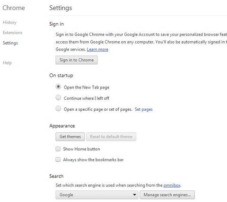Viewport: 227px width, 202px height.
Task: Select Open the New Tab page radio
Action: pyautogui.click(x=58, y=87)
